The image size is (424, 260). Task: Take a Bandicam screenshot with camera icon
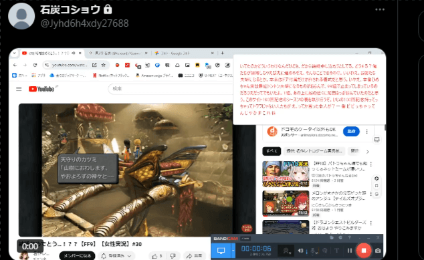[378, 251]
